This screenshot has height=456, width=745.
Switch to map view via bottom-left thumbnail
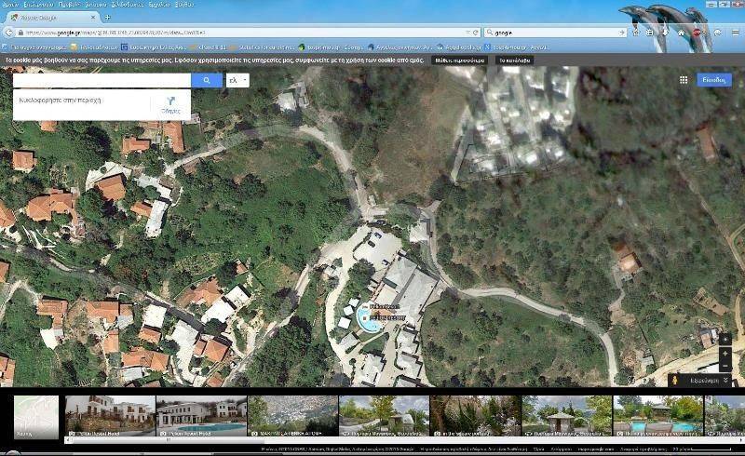point(36,416)
